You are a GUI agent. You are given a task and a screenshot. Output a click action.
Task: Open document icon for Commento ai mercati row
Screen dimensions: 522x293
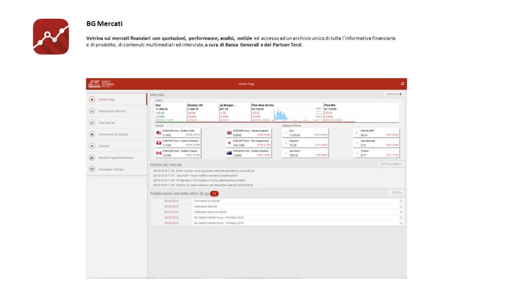401,201
